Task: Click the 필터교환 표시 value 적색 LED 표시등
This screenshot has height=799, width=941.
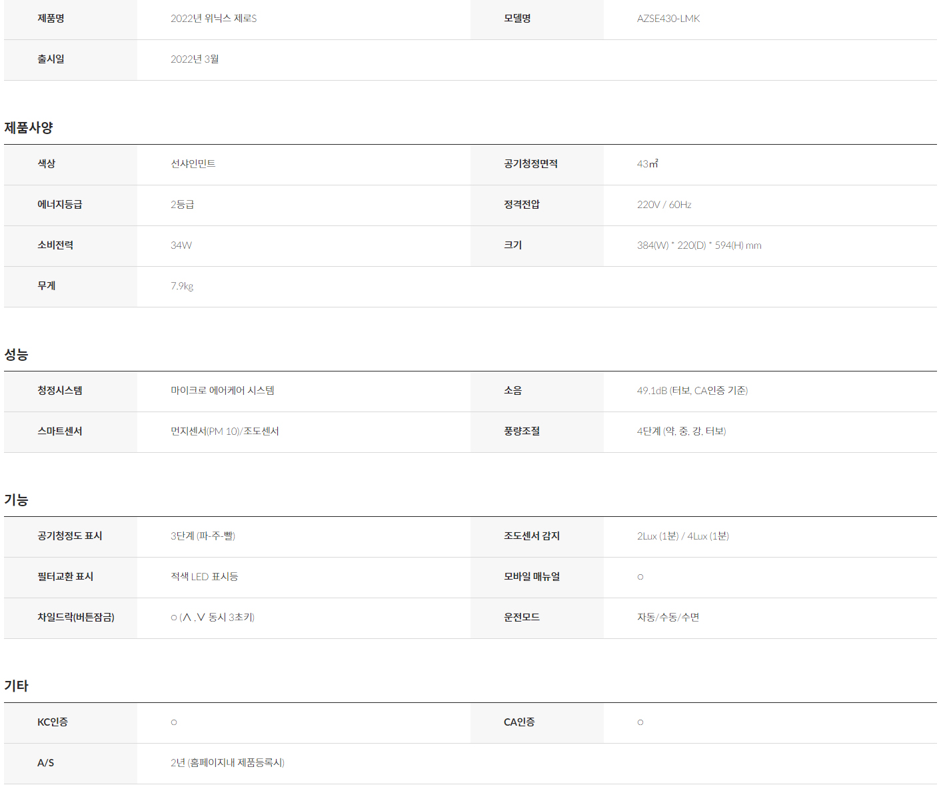Action: pyautogui.click(x=204, y=577)
